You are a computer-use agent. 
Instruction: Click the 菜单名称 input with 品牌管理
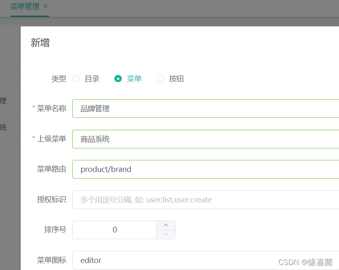click(206, 108)
